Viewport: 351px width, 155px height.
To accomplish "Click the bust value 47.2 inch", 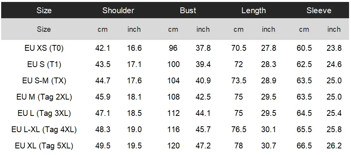I will pos(203,146).
